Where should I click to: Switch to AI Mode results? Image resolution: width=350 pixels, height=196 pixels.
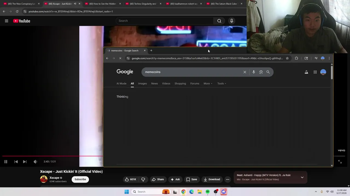tap(121, 84)
